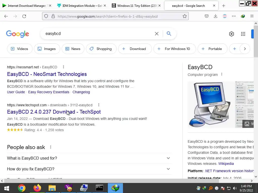Viewport: 258px width, 193px height.
Task: Open Google quick settings gear
Action: click(x=232, y=34)
